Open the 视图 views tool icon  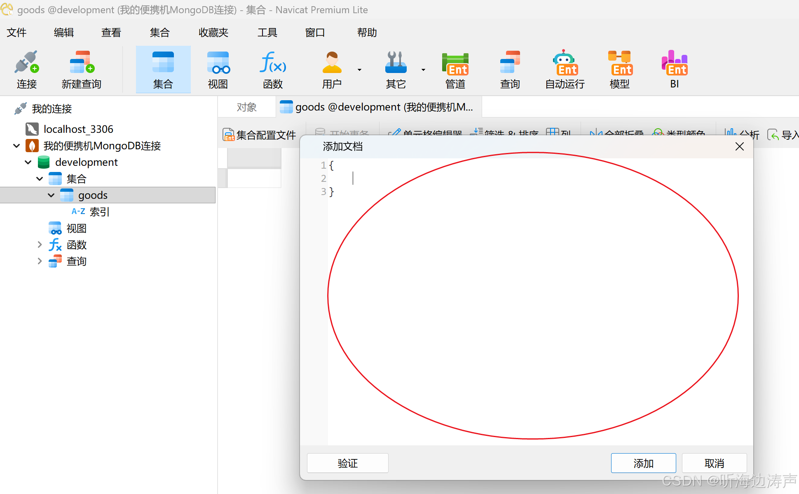pyautogui.click(x=218, y=69)
